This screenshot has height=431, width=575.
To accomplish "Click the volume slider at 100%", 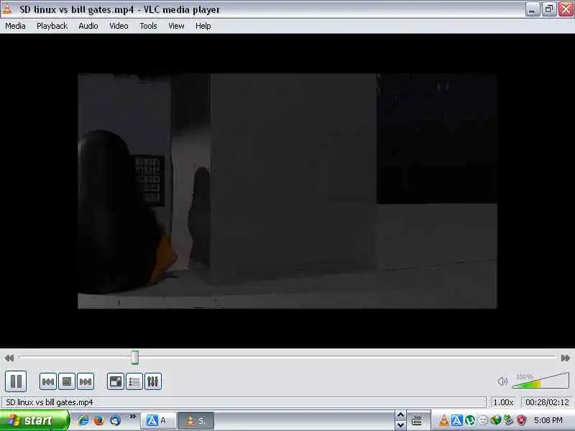I will click(x=540, y=381).
